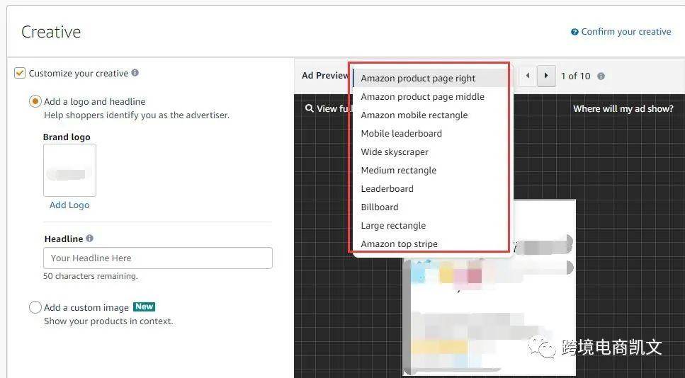Pick Wide skyscraper ad size
Viewport: 685px width, 378px height.
pos(394,152)
